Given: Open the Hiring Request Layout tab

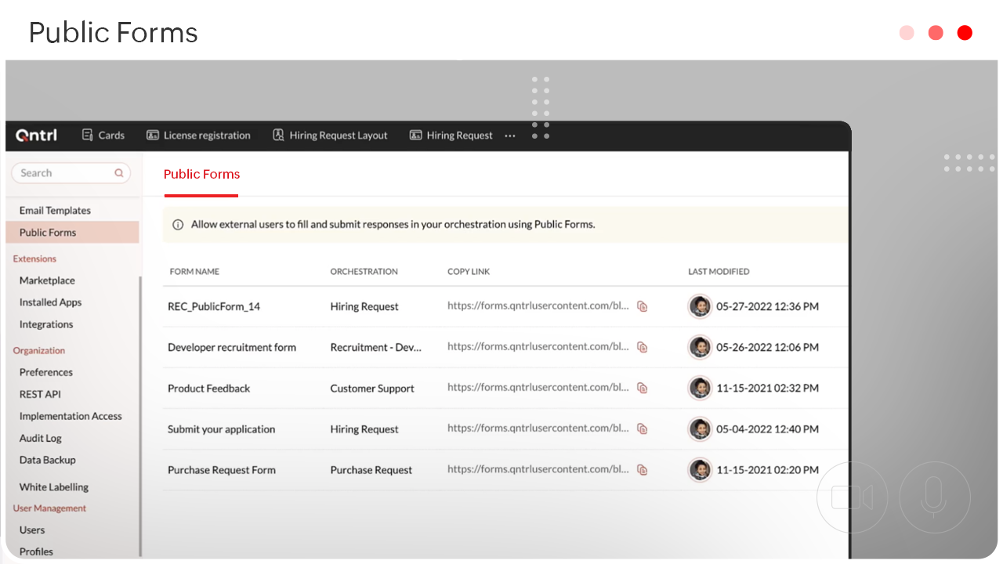Looking at the screenshot, I should 330,136.
